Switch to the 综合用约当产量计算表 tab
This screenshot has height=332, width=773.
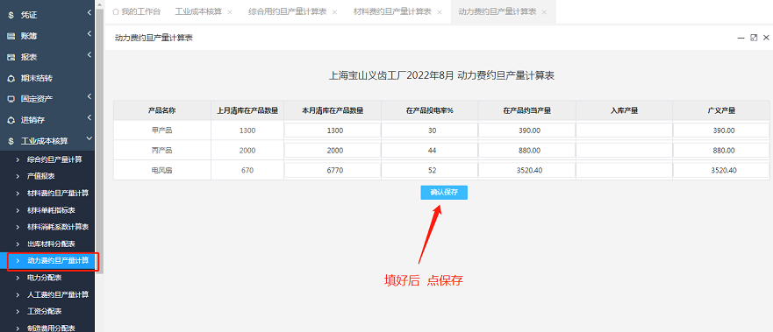[x=287, y=11]
